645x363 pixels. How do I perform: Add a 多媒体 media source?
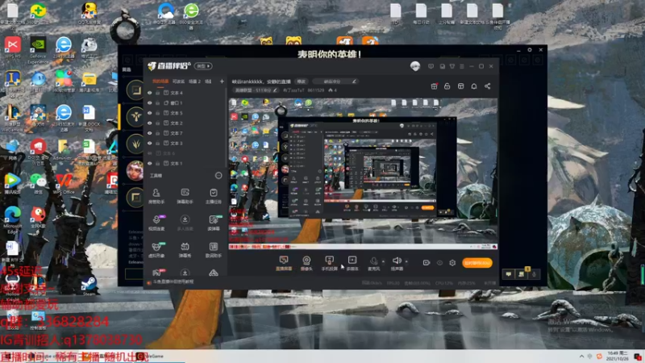352,263
